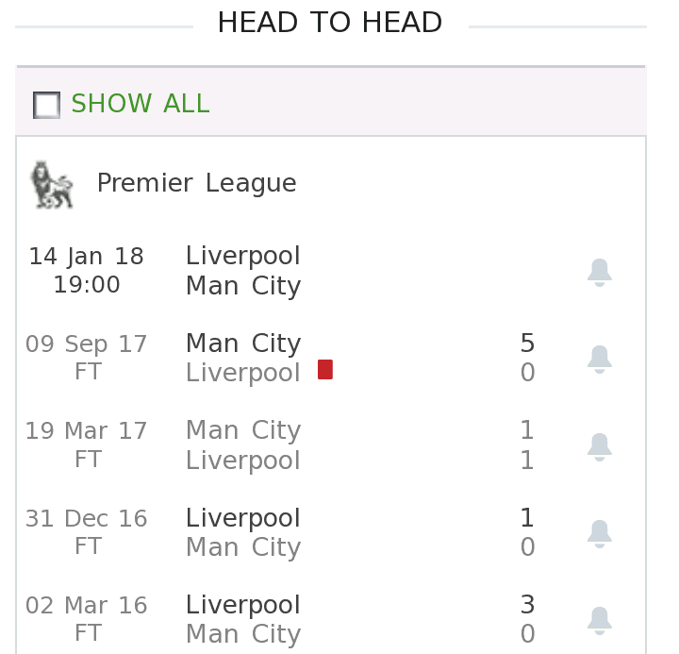Toggle bell for 02 Mar 16 match
The image size is (679, 654).
600,620
